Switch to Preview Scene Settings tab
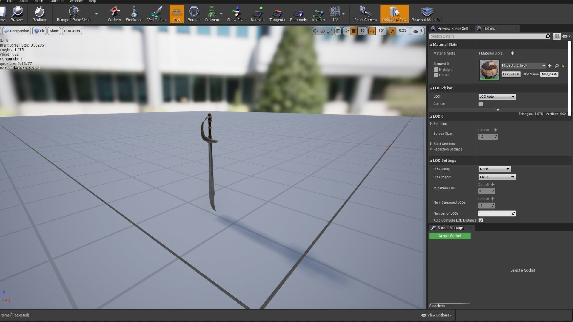573x322 pixels. [x=452, y=29]
